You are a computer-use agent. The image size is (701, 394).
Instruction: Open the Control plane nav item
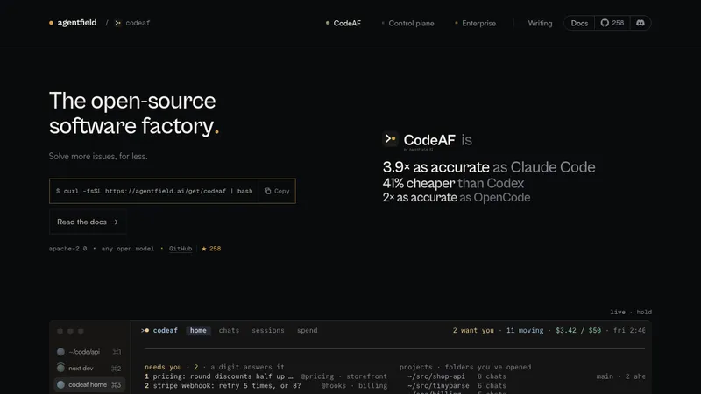[x=407, y=23]
